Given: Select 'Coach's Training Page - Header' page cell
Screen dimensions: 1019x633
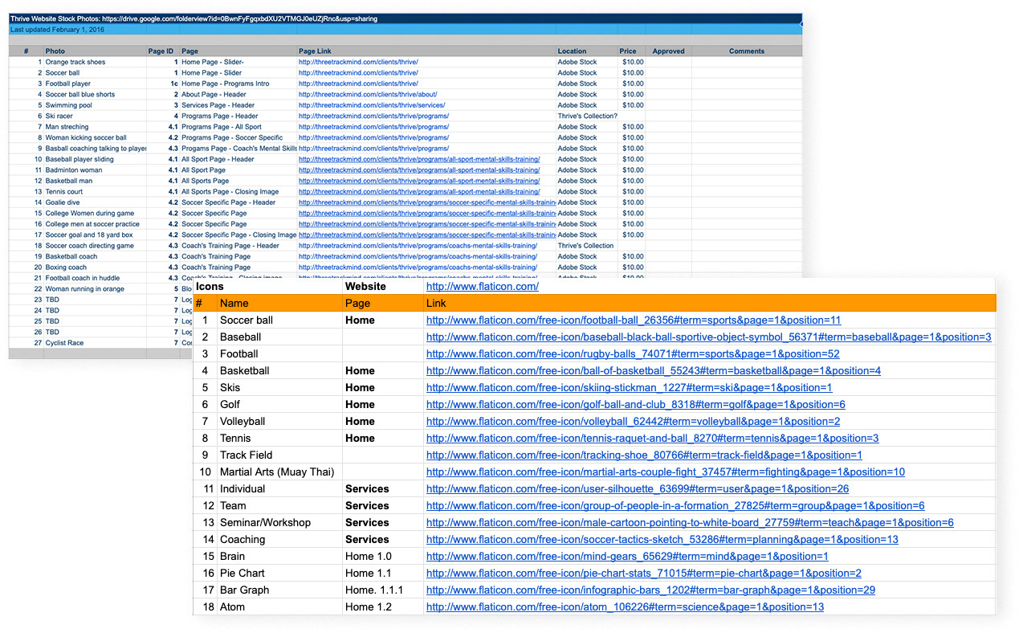Looking at the screenshot, I should (x=238, y=246).
